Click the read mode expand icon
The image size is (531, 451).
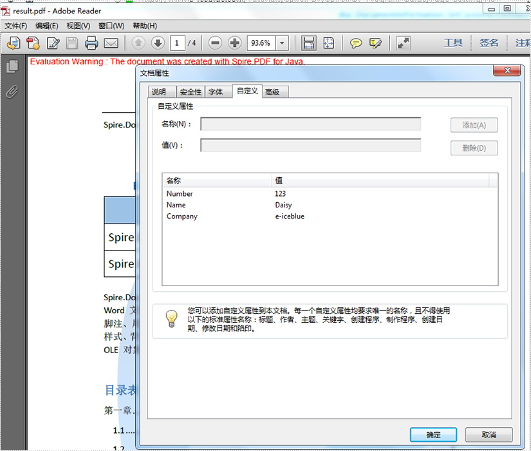coord(404,43)
